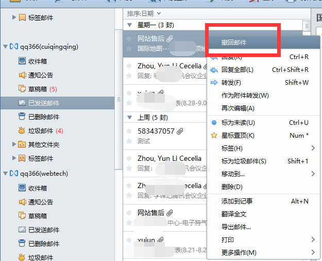The height and width of the screenshot is (261, 322).
Task: Click the star icon beside 测试 email
Action: pyautogui.click(x=129, y=141)
